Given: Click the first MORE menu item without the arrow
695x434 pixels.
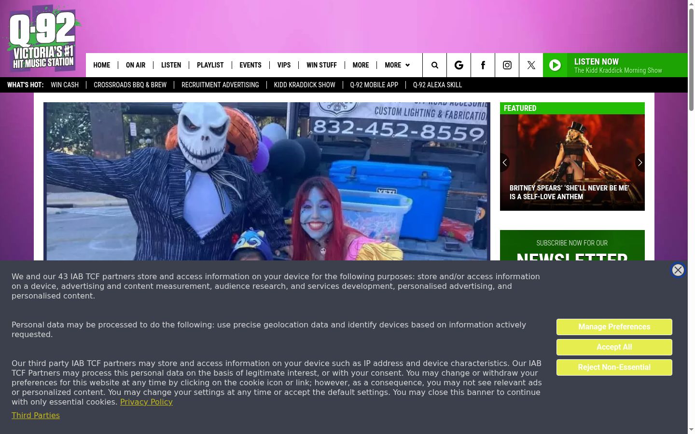Looking at the screenshot, I should pos(361,65).
